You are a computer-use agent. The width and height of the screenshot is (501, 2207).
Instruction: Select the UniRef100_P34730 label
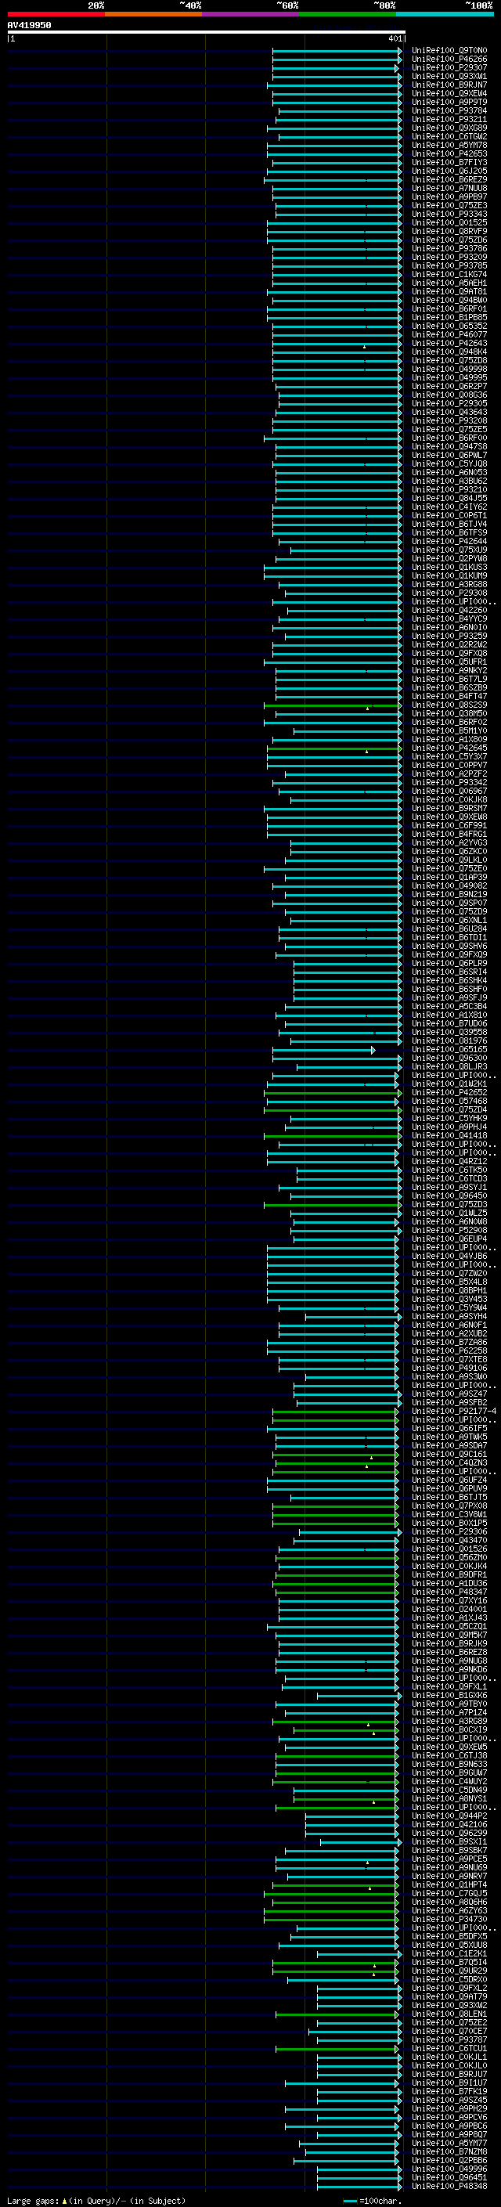pos(449,1919)
